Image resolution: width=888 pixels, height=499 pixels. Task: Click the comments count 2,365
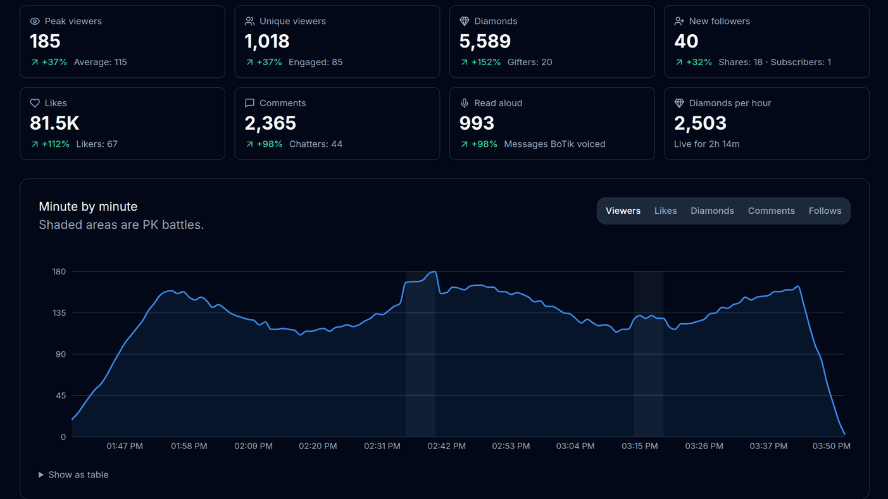point(270,123)
